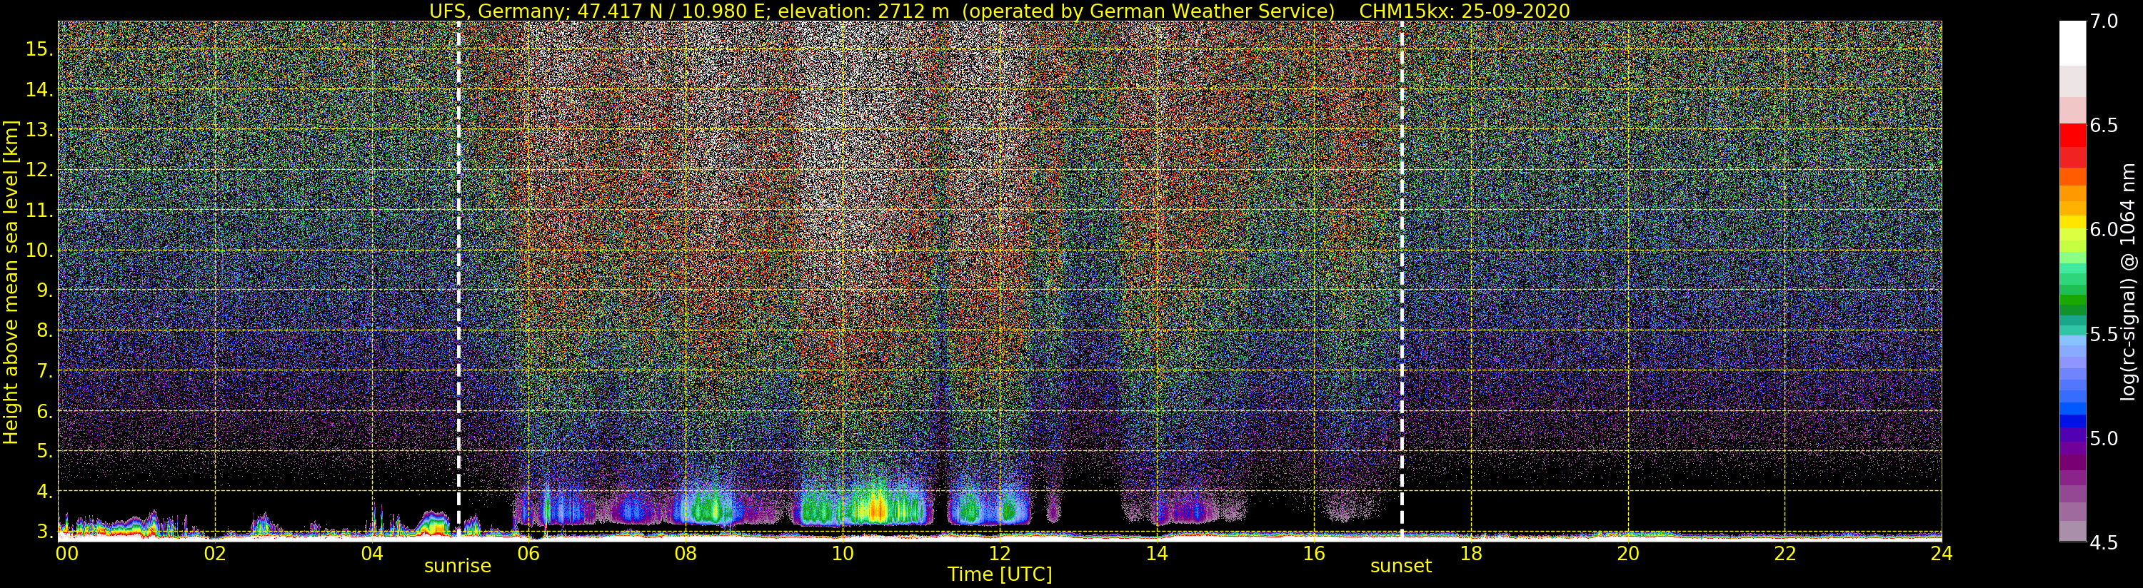
Task: Click the '08' time tick label
Action: pos(686,553)
